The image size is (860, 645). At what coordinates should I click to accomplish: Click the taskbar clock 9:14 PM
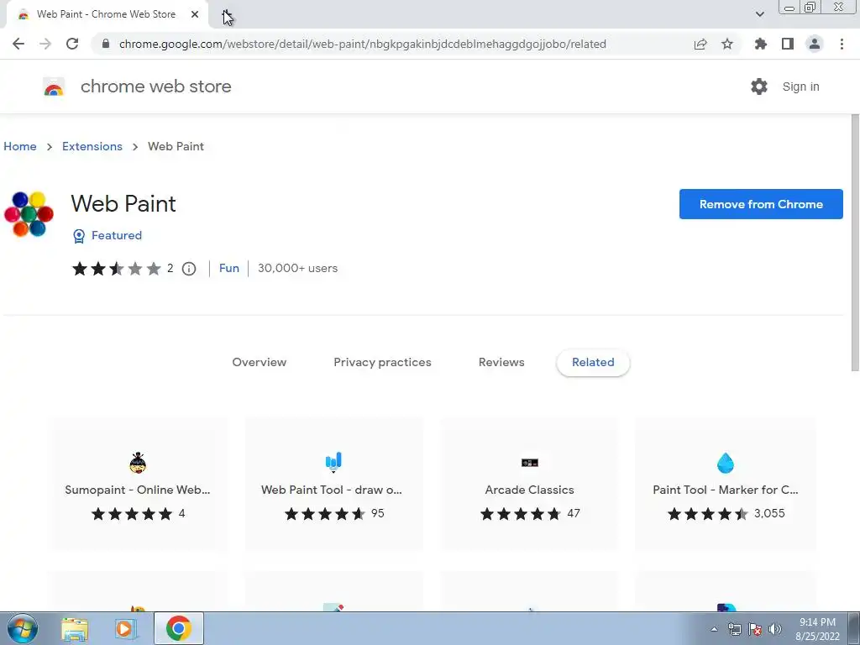[x=817, y=622]
